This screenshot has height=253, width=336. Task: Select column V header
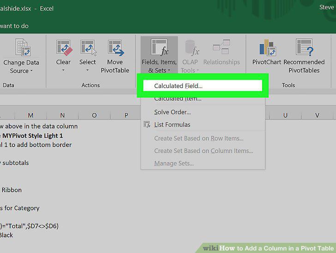click(x=317, y=115)
